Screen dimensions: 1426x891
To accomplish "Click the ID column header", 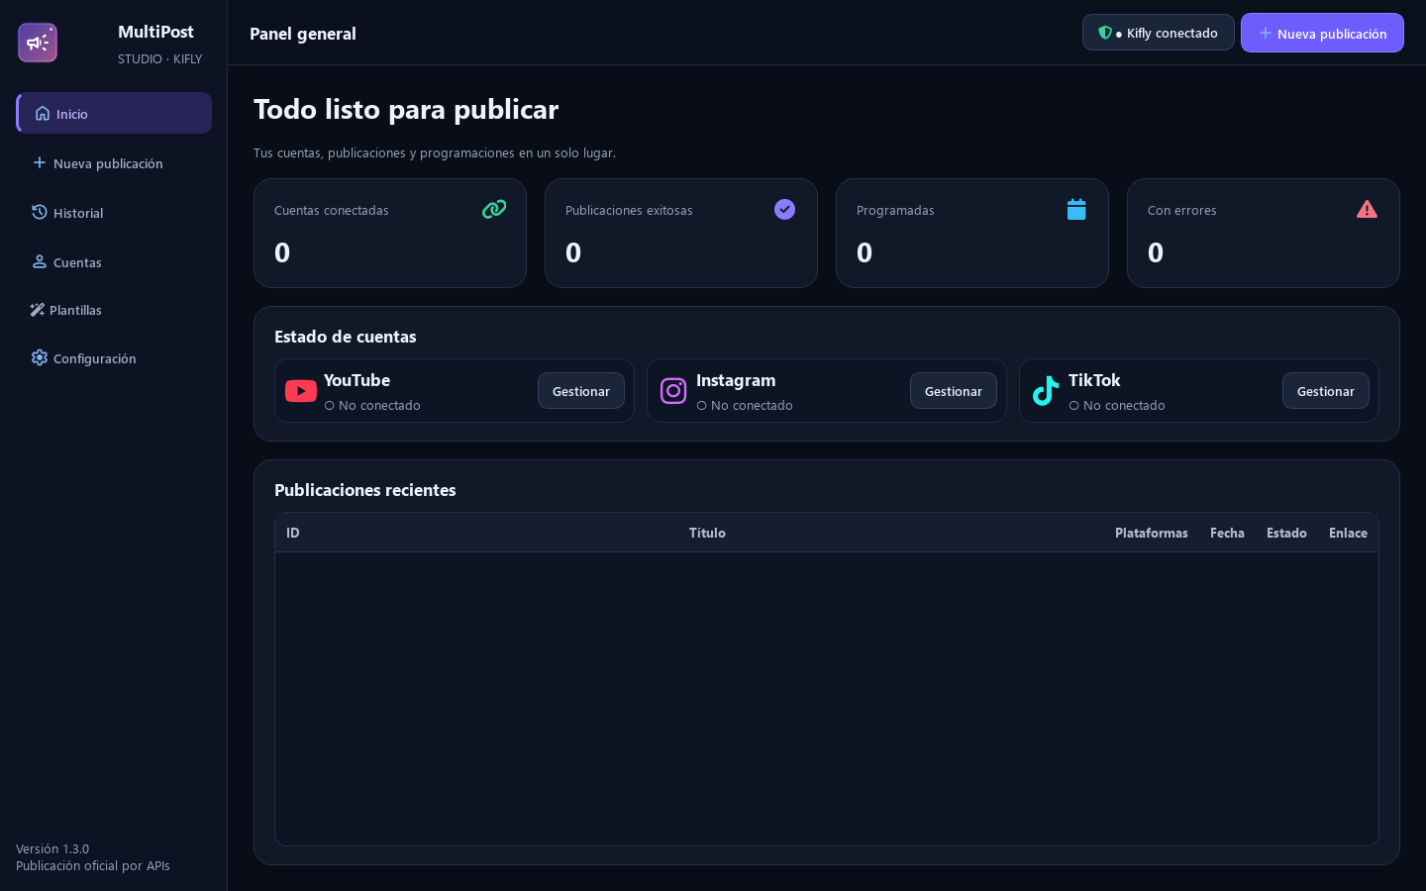I will (x=293, y=533).
